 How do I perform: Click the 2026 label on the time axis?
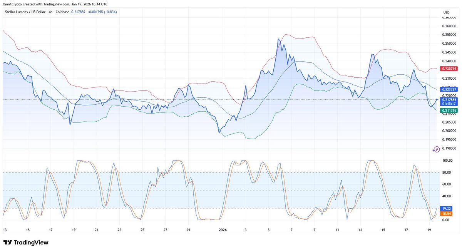[x=222, y=230]
